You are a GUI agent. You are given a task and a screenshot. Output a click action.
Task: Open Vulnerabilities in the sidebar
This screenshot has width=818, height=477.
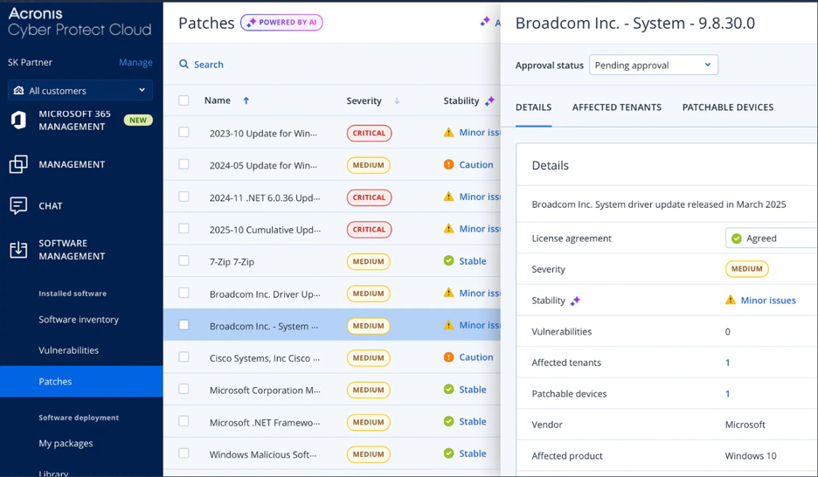pyautogui.click(x=68, y=350)
